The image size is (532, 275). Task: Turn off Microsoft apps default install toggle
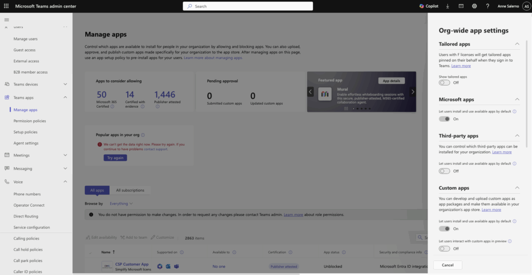pyautogui.click(x=444, y=119)
